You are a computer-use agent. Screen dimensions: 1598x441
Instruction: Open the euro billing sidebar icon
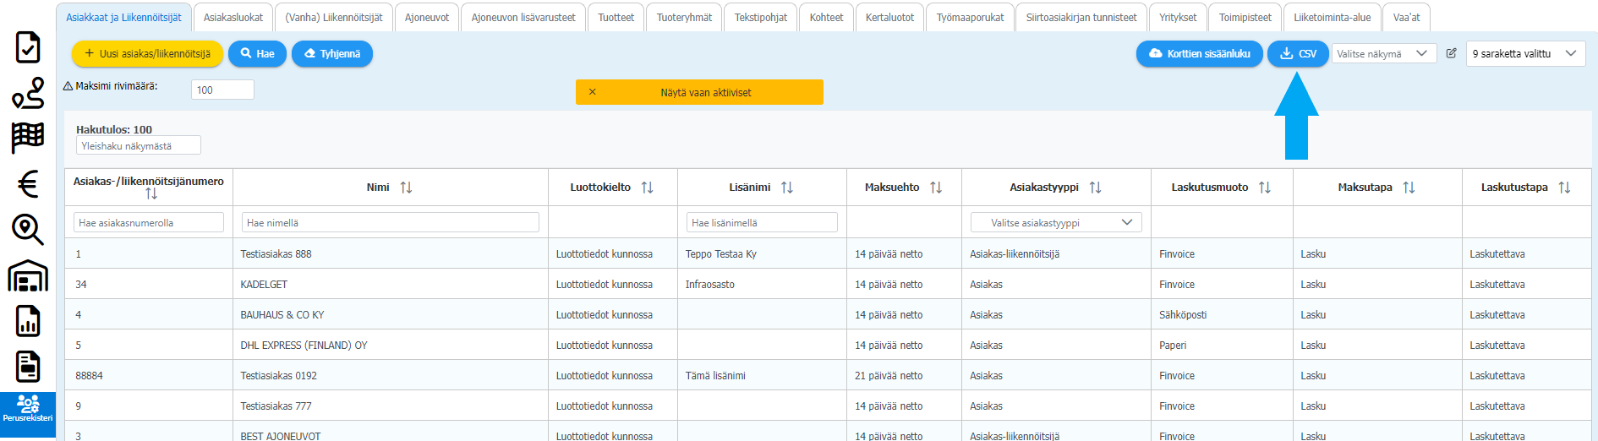point(28,183)
